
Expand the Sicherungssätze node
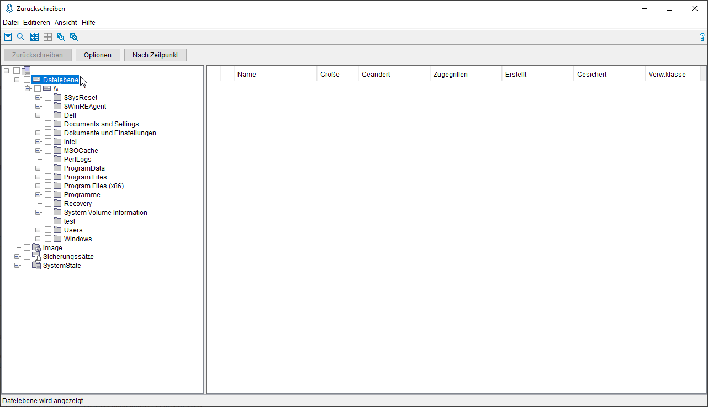tap(17, 257)
